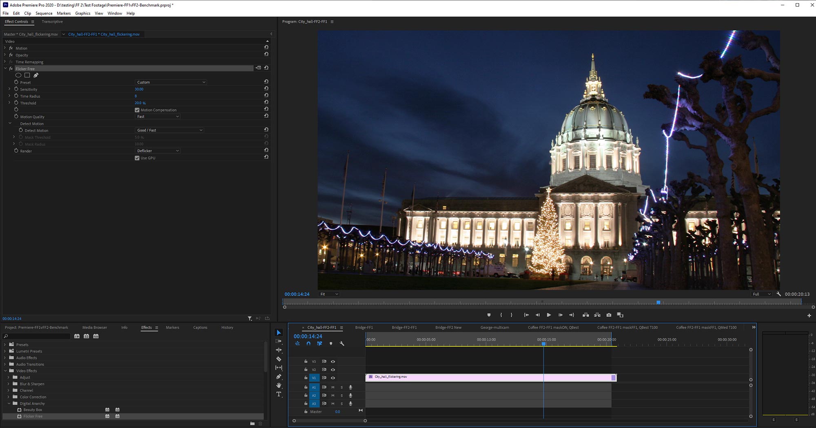Screen dimensions: 816x428
Task: Open the Clip menu
Action: coord(27,13)
